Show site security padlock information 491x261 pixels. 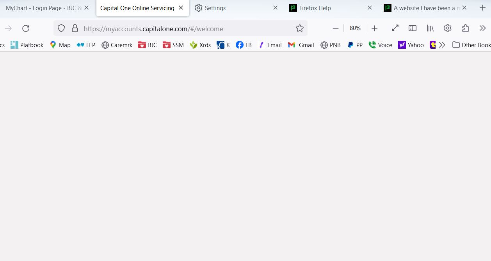(75, 28)
